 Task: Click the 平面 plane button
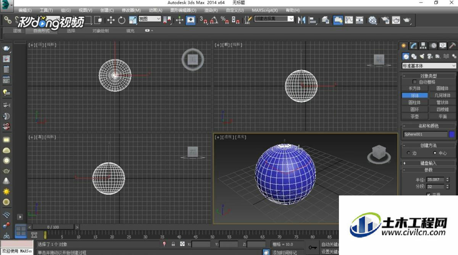(x=442, y=116)
